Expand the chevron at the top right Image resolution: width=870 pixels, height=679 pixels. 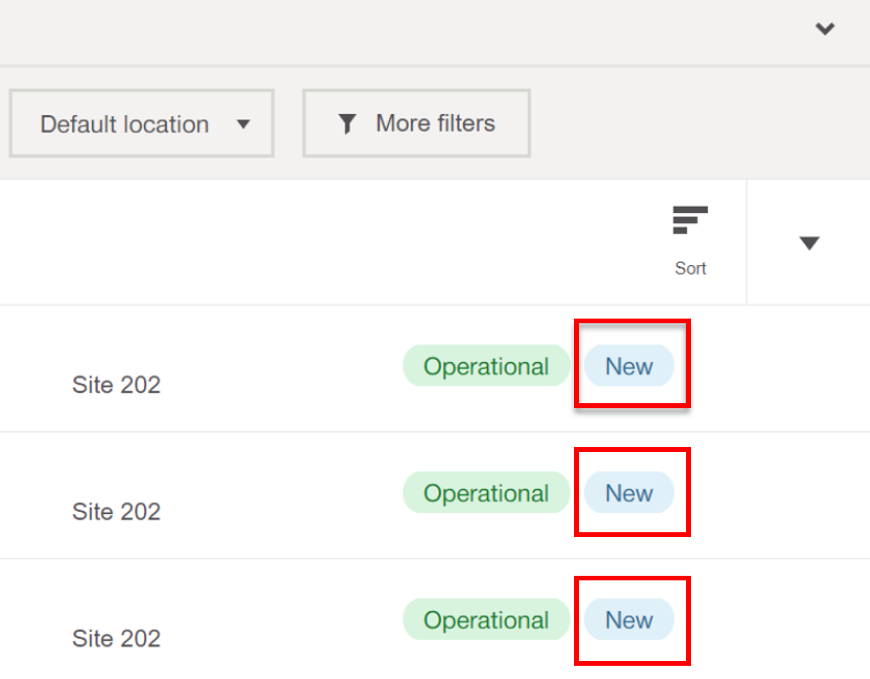coord(825,29)
